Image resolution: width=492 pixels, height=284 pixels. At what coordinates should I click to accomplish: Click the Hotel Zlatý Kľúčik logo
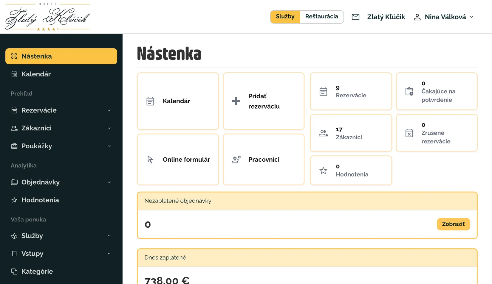48,17
